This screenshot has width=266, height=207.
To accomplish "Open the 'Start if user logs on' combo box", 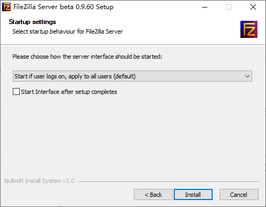I will pos(132,76).
